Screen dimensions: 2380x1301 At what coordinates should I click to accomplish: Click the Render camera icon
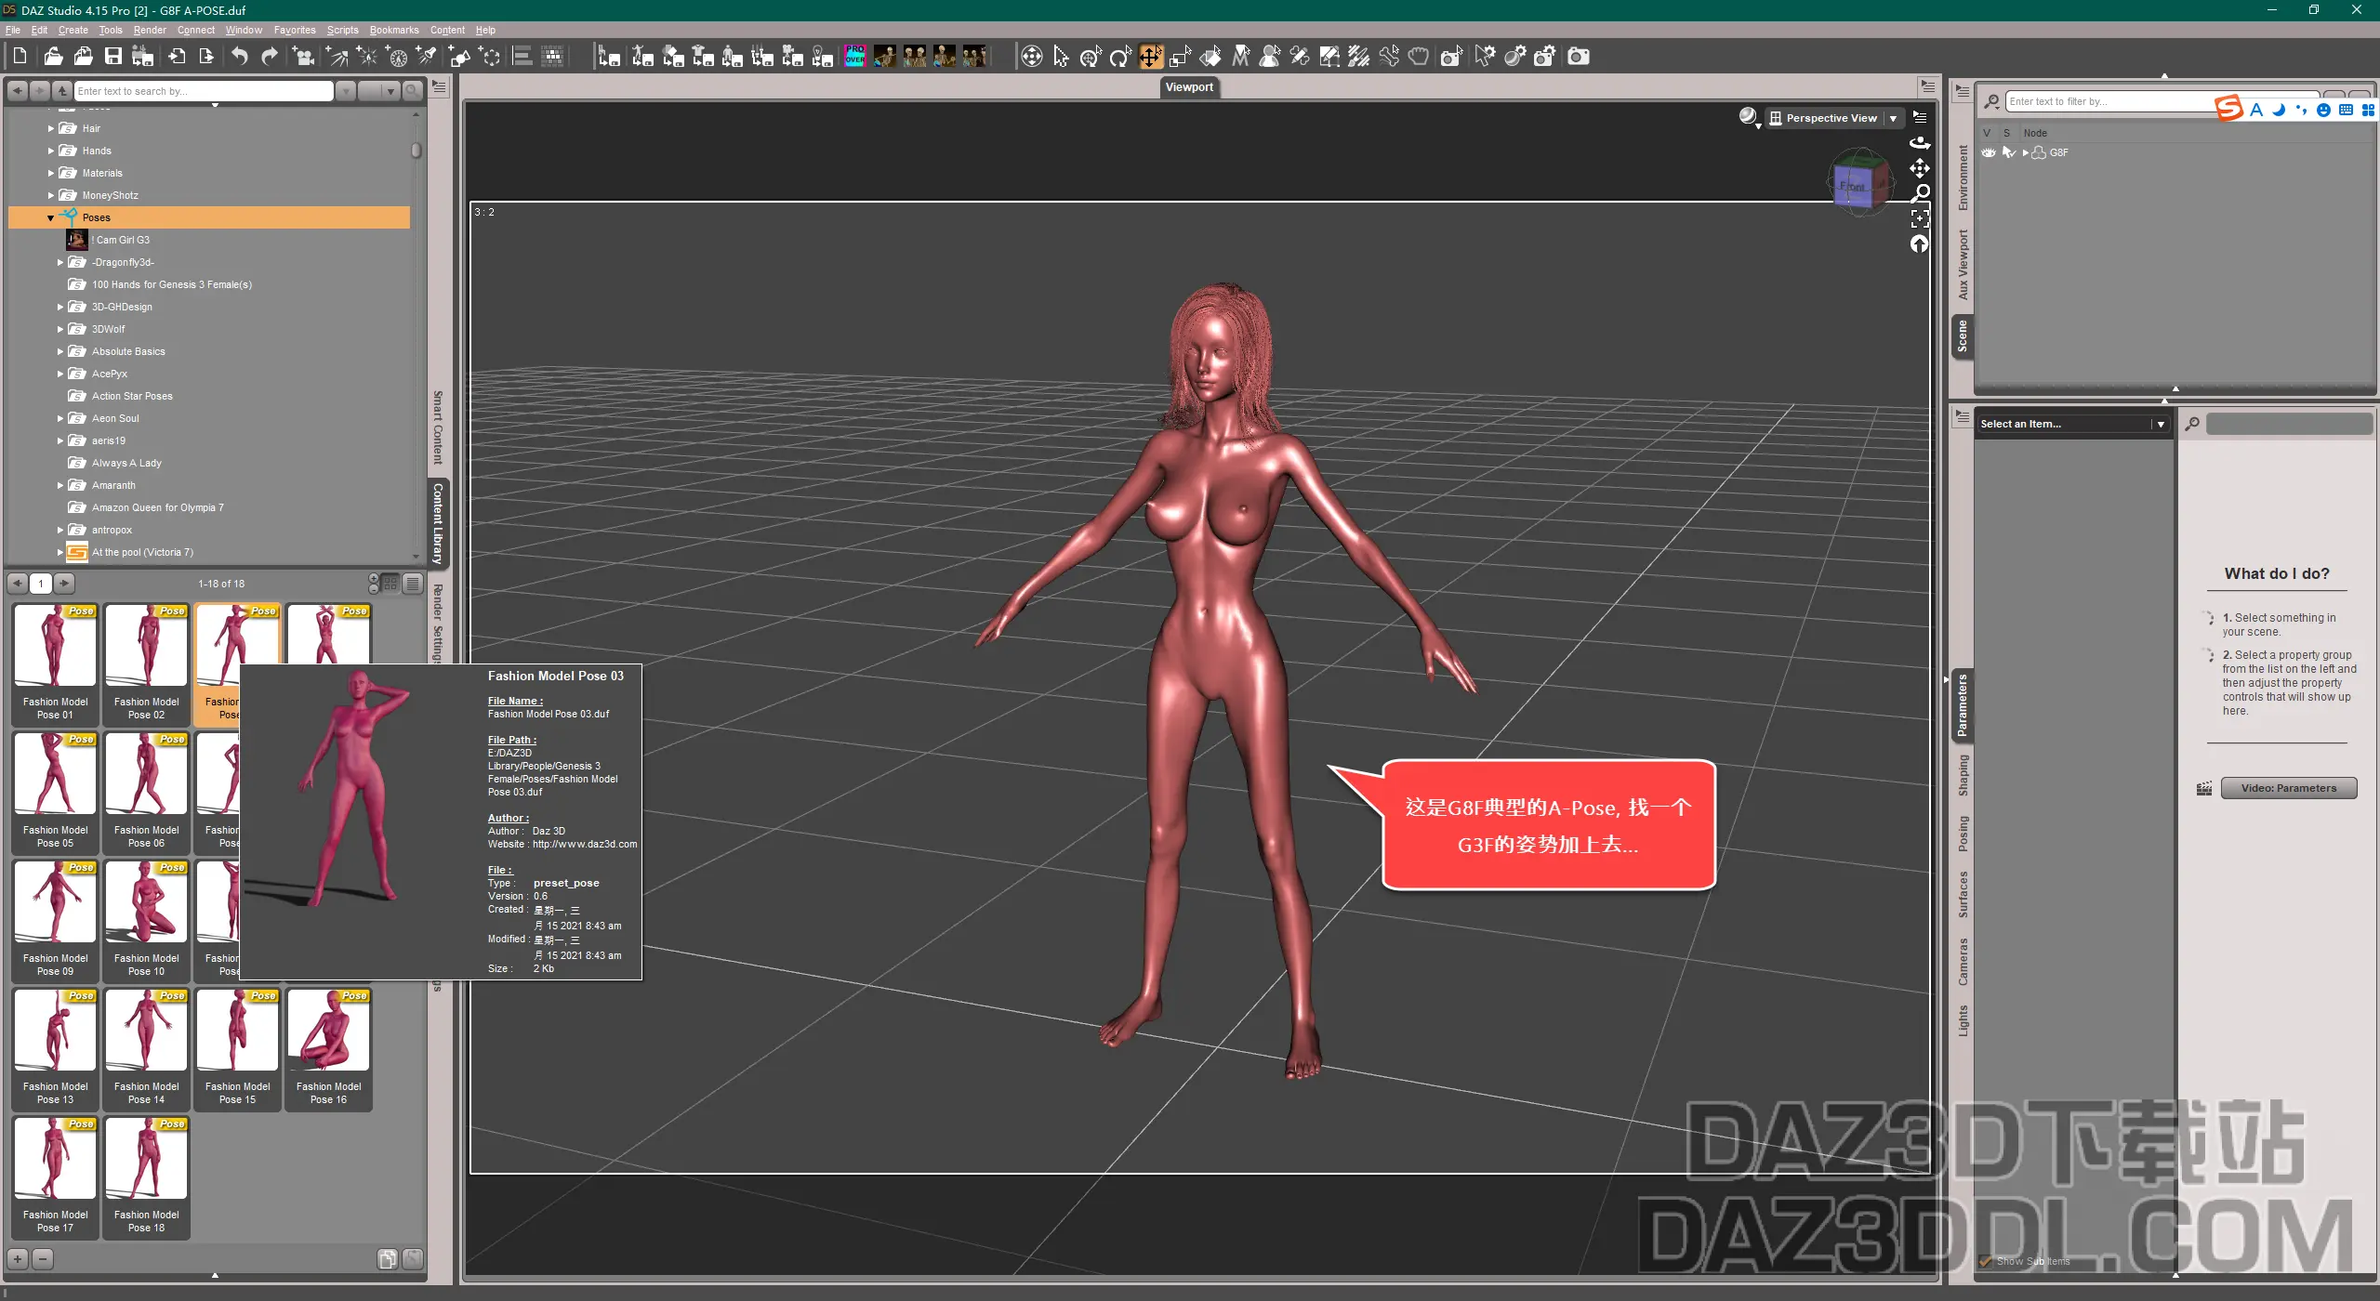[1578, 57]
